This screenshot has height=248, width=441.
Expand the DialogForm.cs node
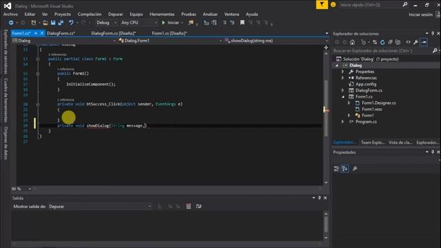343,90
